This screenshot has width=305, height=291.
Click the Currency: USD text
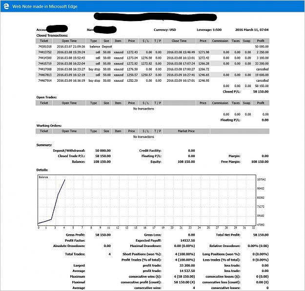[165, 30]
